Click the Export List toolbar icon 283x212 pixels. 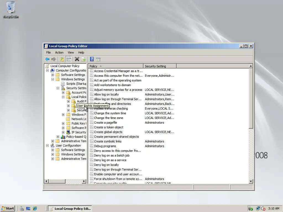pyautogui.click(x=83, y=59)
